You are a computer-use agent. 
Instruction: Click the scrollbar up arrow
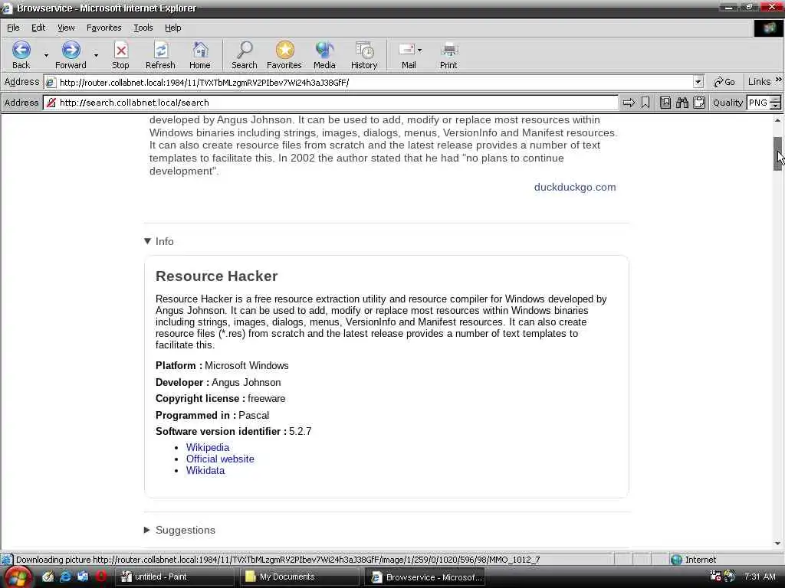pos(777,120)
